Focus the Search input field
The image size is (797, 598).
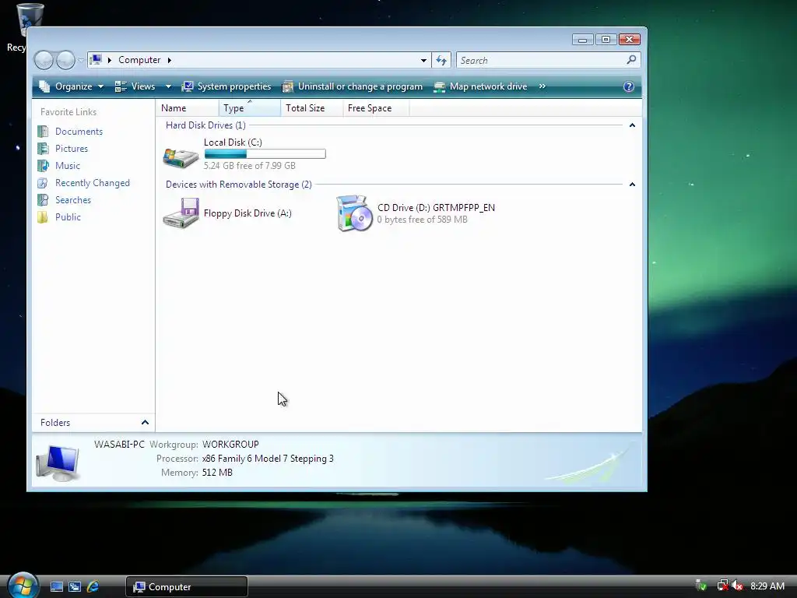coord(541,60)
